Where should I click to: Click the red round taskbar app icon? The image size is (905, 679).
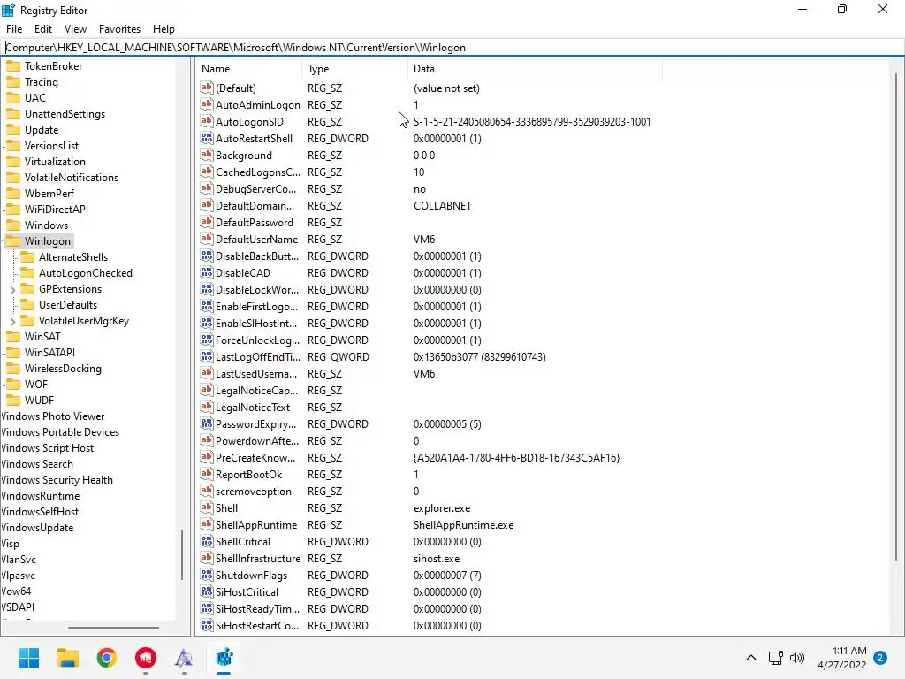tap(146, 658)
